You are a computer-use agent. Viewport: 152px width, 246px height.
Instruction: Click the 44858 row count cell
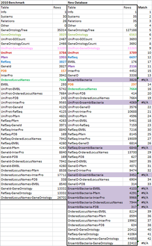click(x=130, y=239)
